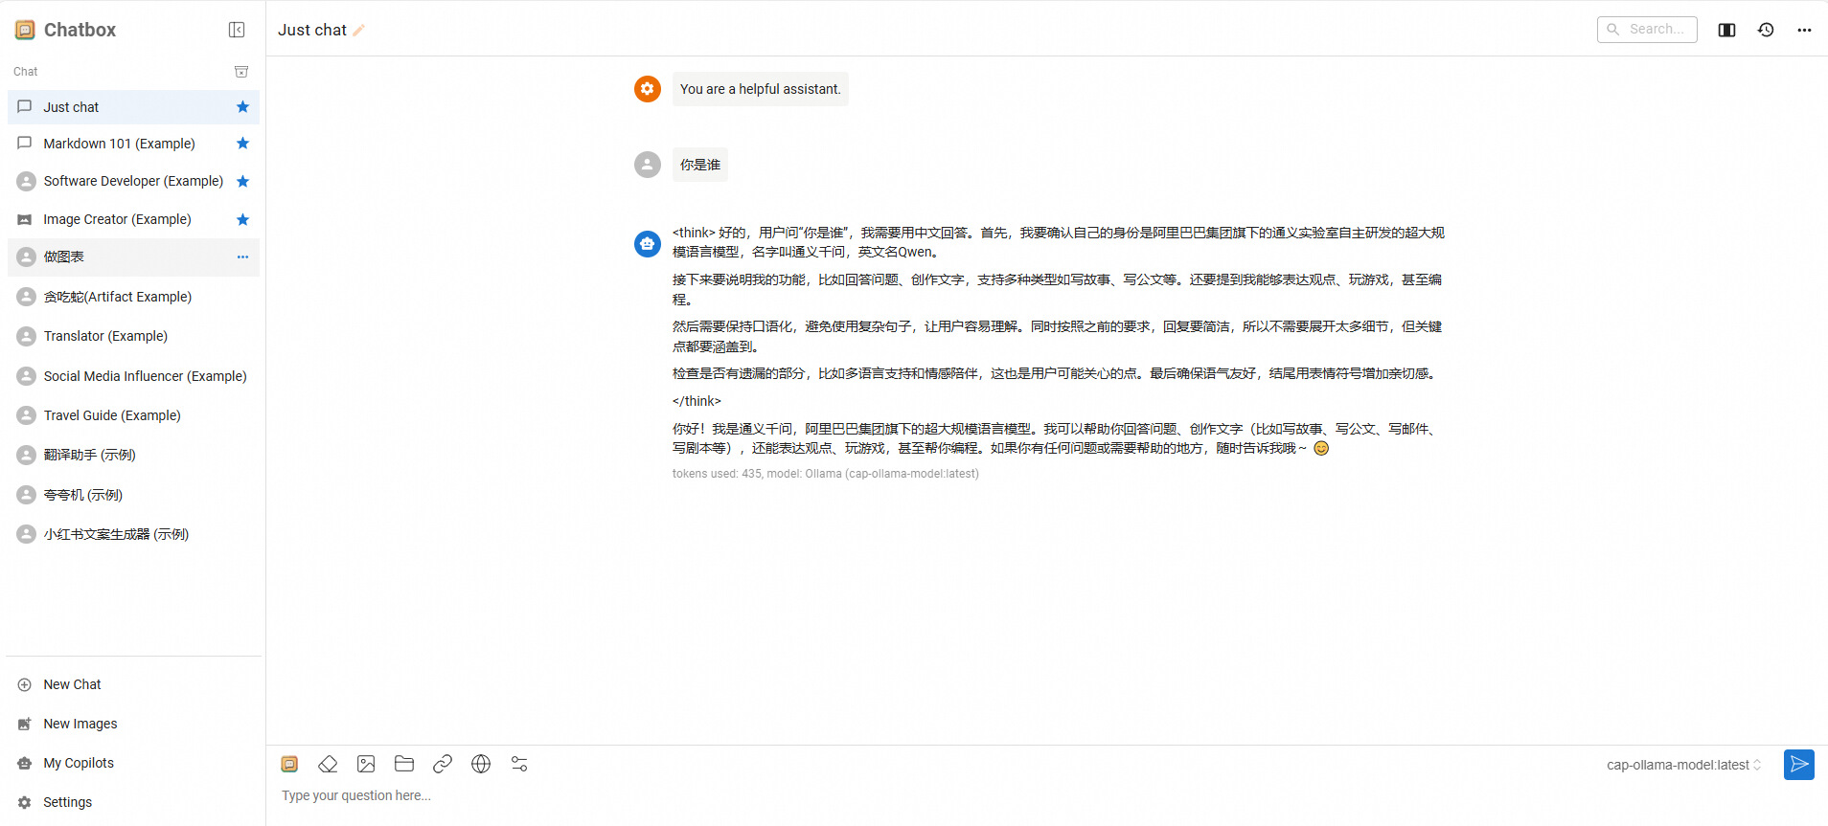Viewport: 1828px width, 826px height.
Task: Edit the chat title with the pencil icon
Action: (x=359, y=31)
